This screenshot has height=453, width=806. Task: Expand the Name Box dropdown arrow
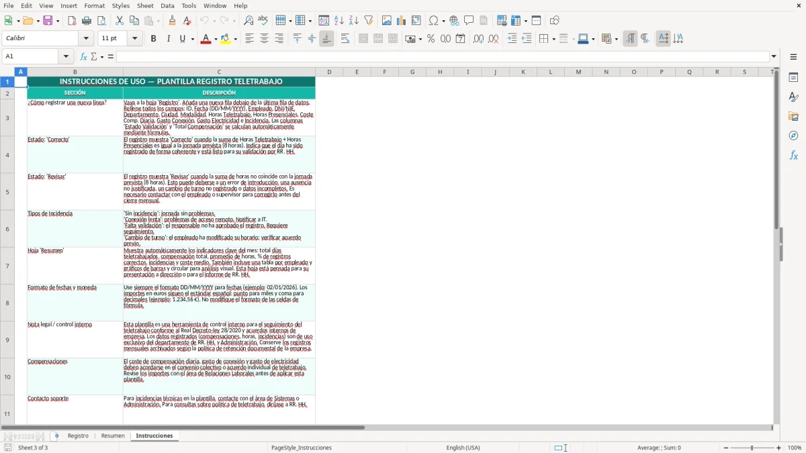66,56
